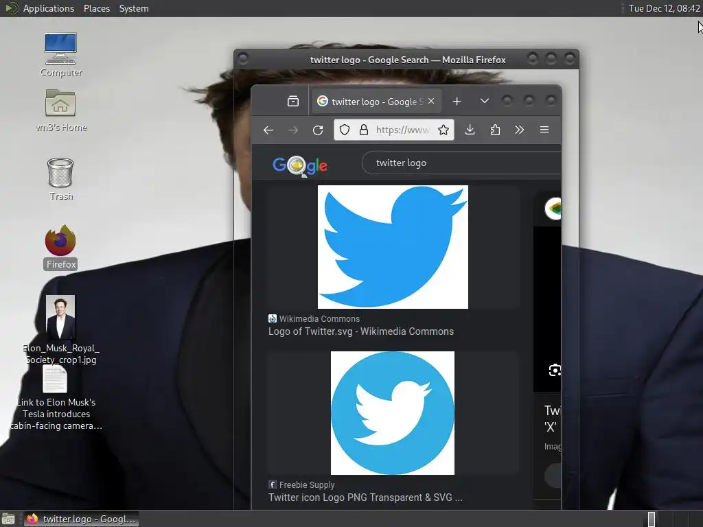
Task: Go back with the Firefox back arrow
Action: pos(268,130)
